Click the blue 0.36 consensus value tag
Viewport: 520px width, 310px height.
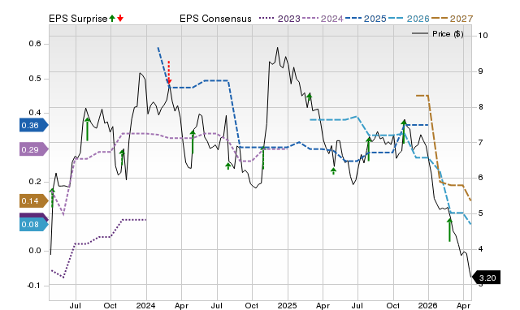pos(34,125)
